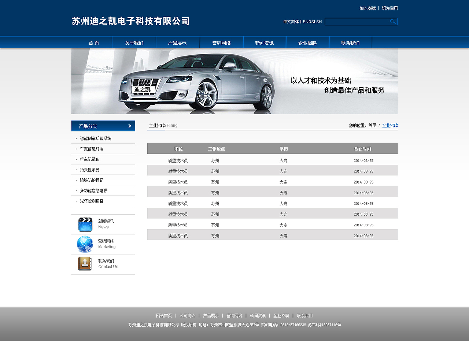
Task: Click the 加入收藏 link
Action: coord(368,8)
